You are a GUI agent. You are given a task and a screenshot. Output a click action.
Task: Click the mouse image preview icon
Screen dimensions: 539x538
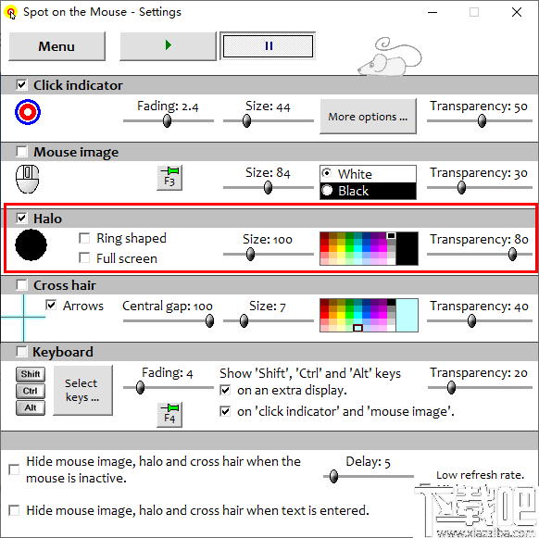click(x=28, y=179)
